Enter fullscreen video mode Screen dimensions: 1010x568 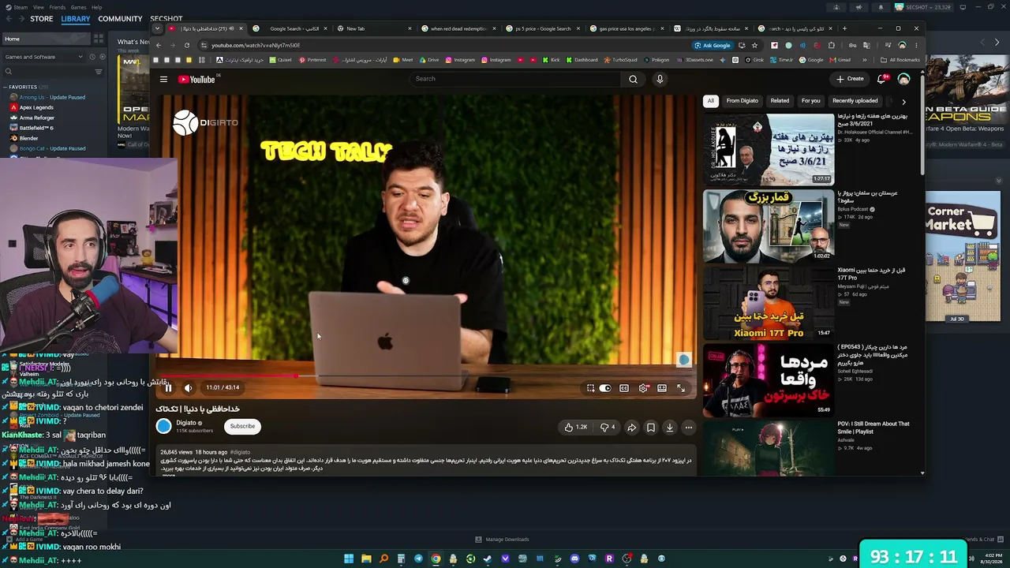pos(681,388)
